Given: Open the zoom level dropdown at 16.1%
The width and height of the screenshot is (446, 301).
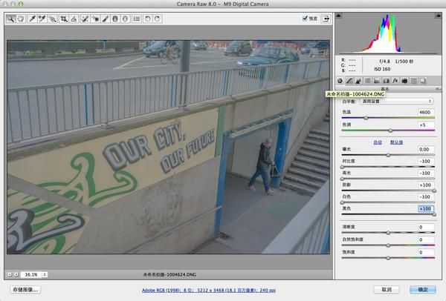Looking at the screenshot, I should [45, 274].
